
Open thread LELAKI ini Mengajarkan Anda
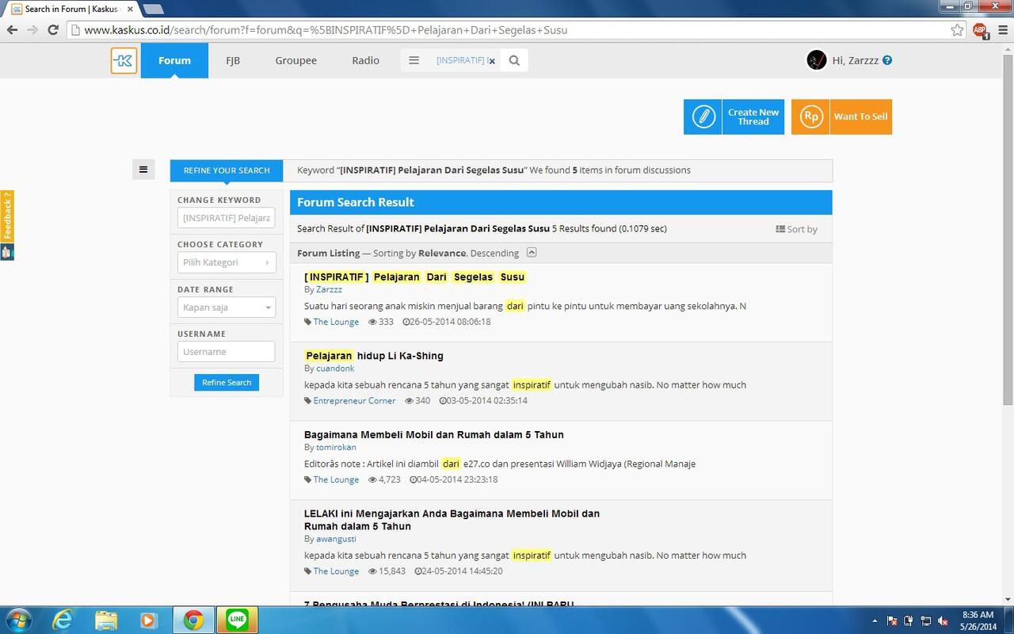[452, 520]
